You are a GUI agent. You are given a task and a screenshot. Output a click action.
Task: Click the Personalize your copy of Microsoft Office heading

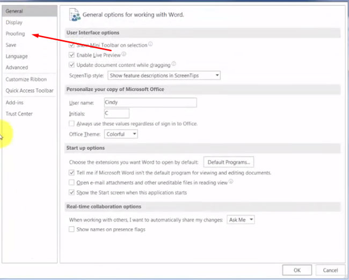coord(115,89)
